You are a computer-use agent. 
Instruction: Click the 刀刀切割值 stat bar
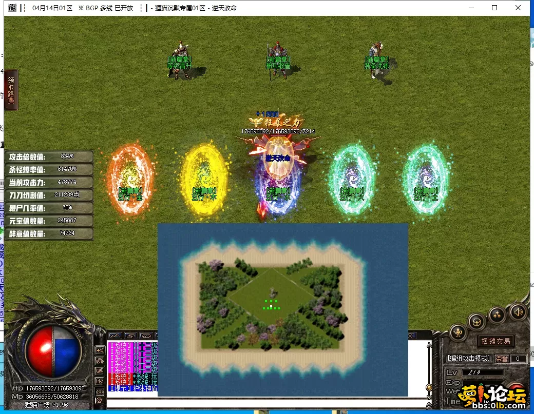tap(49, 195)
